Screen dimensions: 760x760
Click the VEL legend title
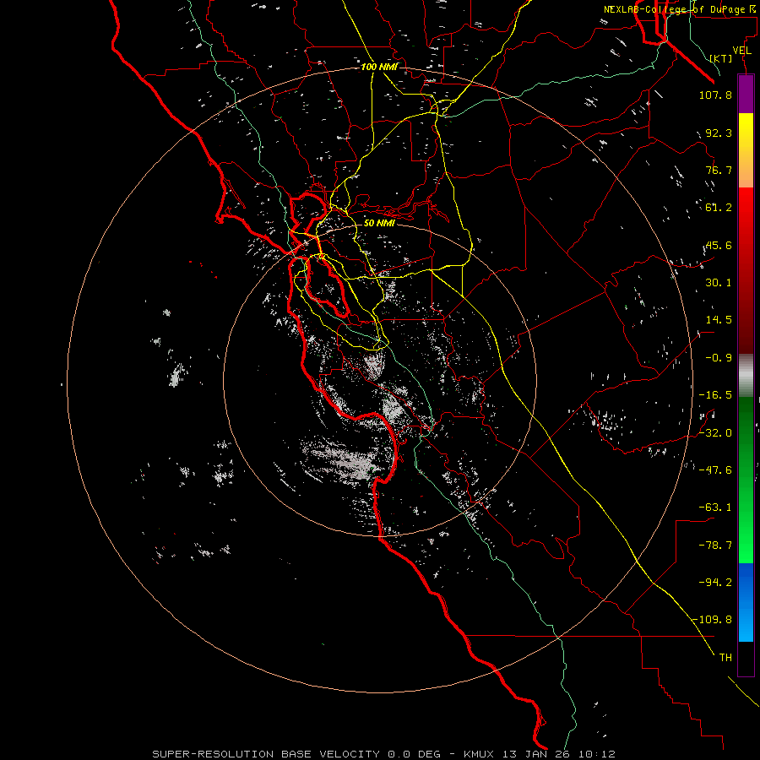[x=741, y=51]
